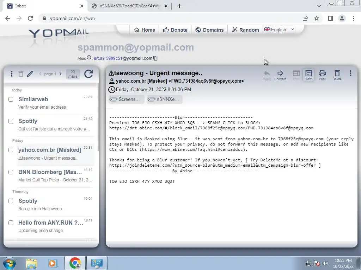Open Spotify Qui est l'artiste message
The height and width of the screenshot is (270, 361).
coord(55,125)
